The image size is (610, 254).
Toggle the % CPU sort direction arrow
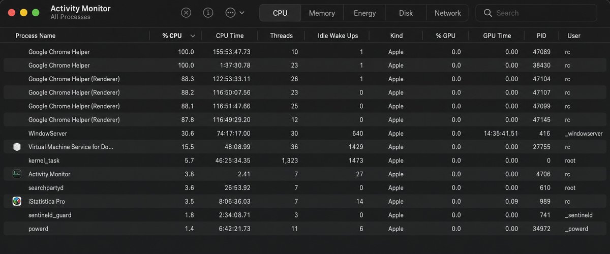(x=193, y=36)
